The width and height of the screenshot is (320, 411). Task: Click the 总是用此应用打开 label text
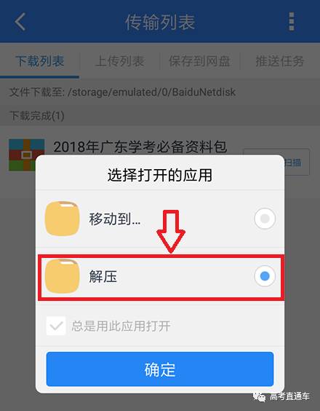click(x=121, y=326)
